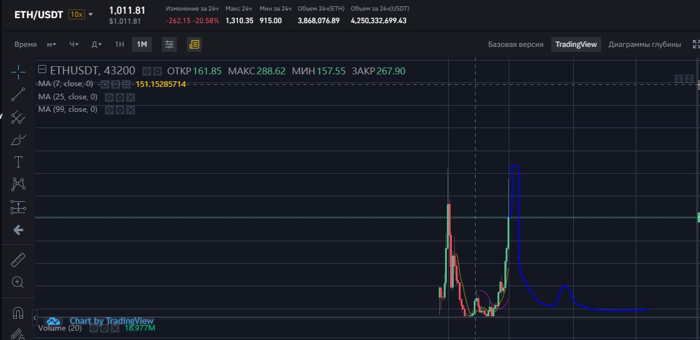Viewport: 700px width, 340px height.
Task: Select the text annotation tool
Action: [x=18, y=162]
